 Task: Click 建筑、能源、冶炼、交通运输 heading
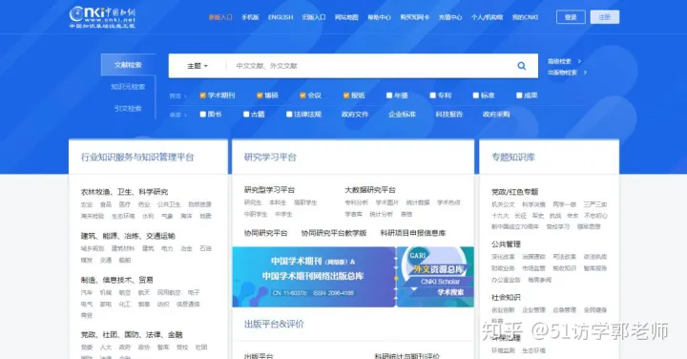point(128,236)
